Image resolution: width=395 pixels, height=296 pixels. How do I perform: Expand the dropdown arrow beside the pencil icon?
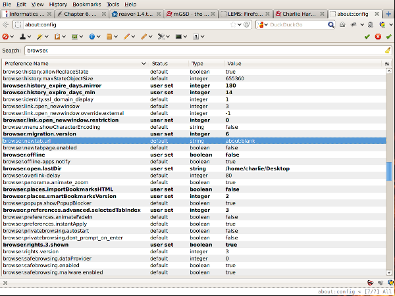pyautogui.click(x=133, y=37)
